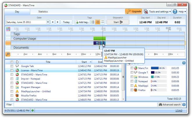Go to next day arrow
192x118 pixels.
(x=58, y=22)
